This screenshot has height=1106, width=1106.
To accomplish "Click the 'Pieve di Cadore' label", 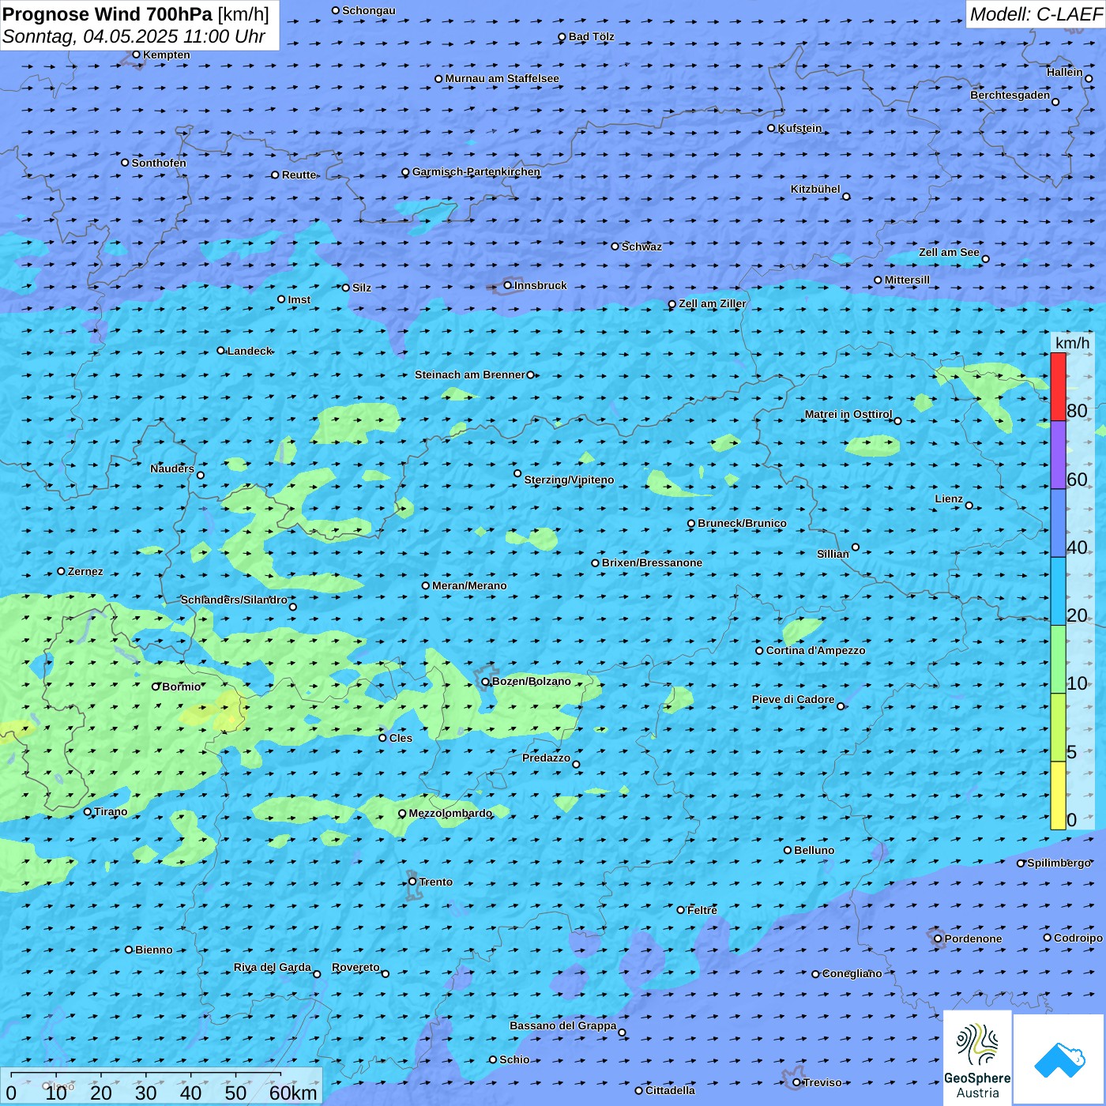I will pos(793,699).
